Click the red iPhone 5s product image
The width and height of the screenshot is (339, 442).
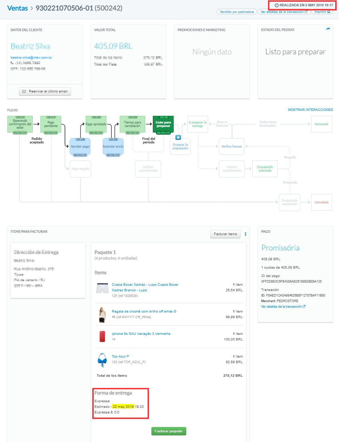pos(102,336)
